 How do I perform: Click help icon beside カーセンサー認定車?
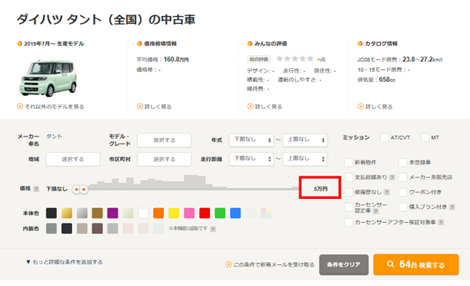[x=376, y=211]
